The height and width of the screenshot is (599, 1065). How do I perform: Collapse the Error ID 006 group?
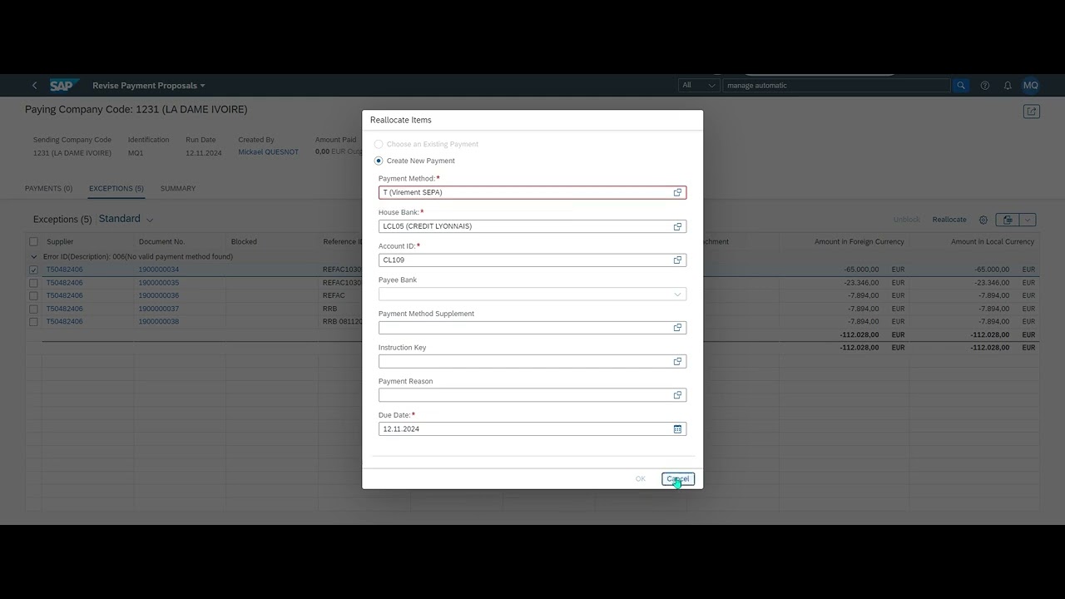click(34, 257)
